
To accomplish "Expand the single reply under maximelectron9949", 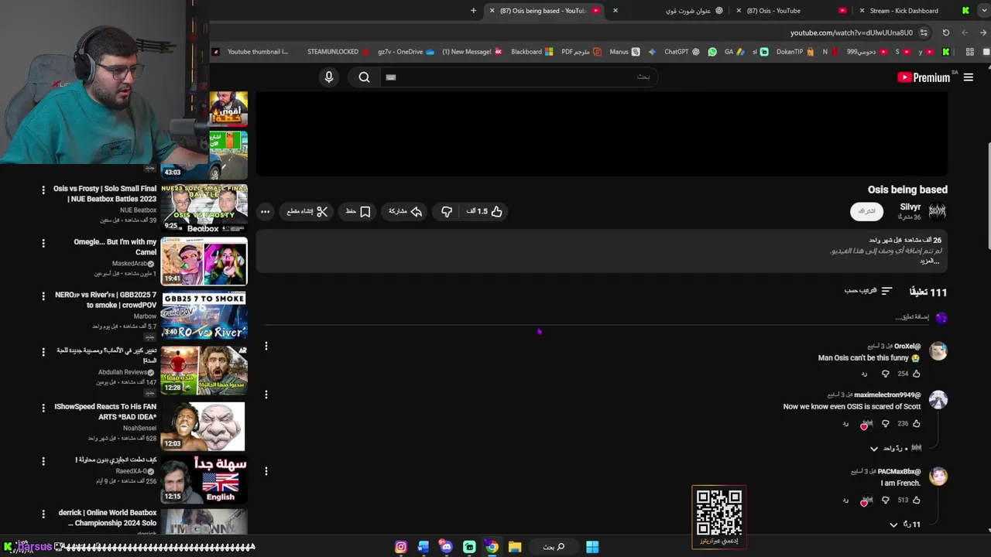I will click(x=896, y=449).
